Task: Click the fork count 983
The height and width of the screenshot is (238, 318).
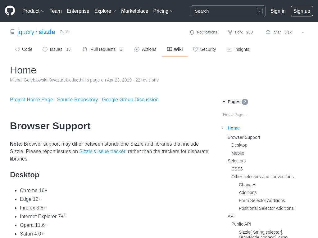Action: coord(249,32)
